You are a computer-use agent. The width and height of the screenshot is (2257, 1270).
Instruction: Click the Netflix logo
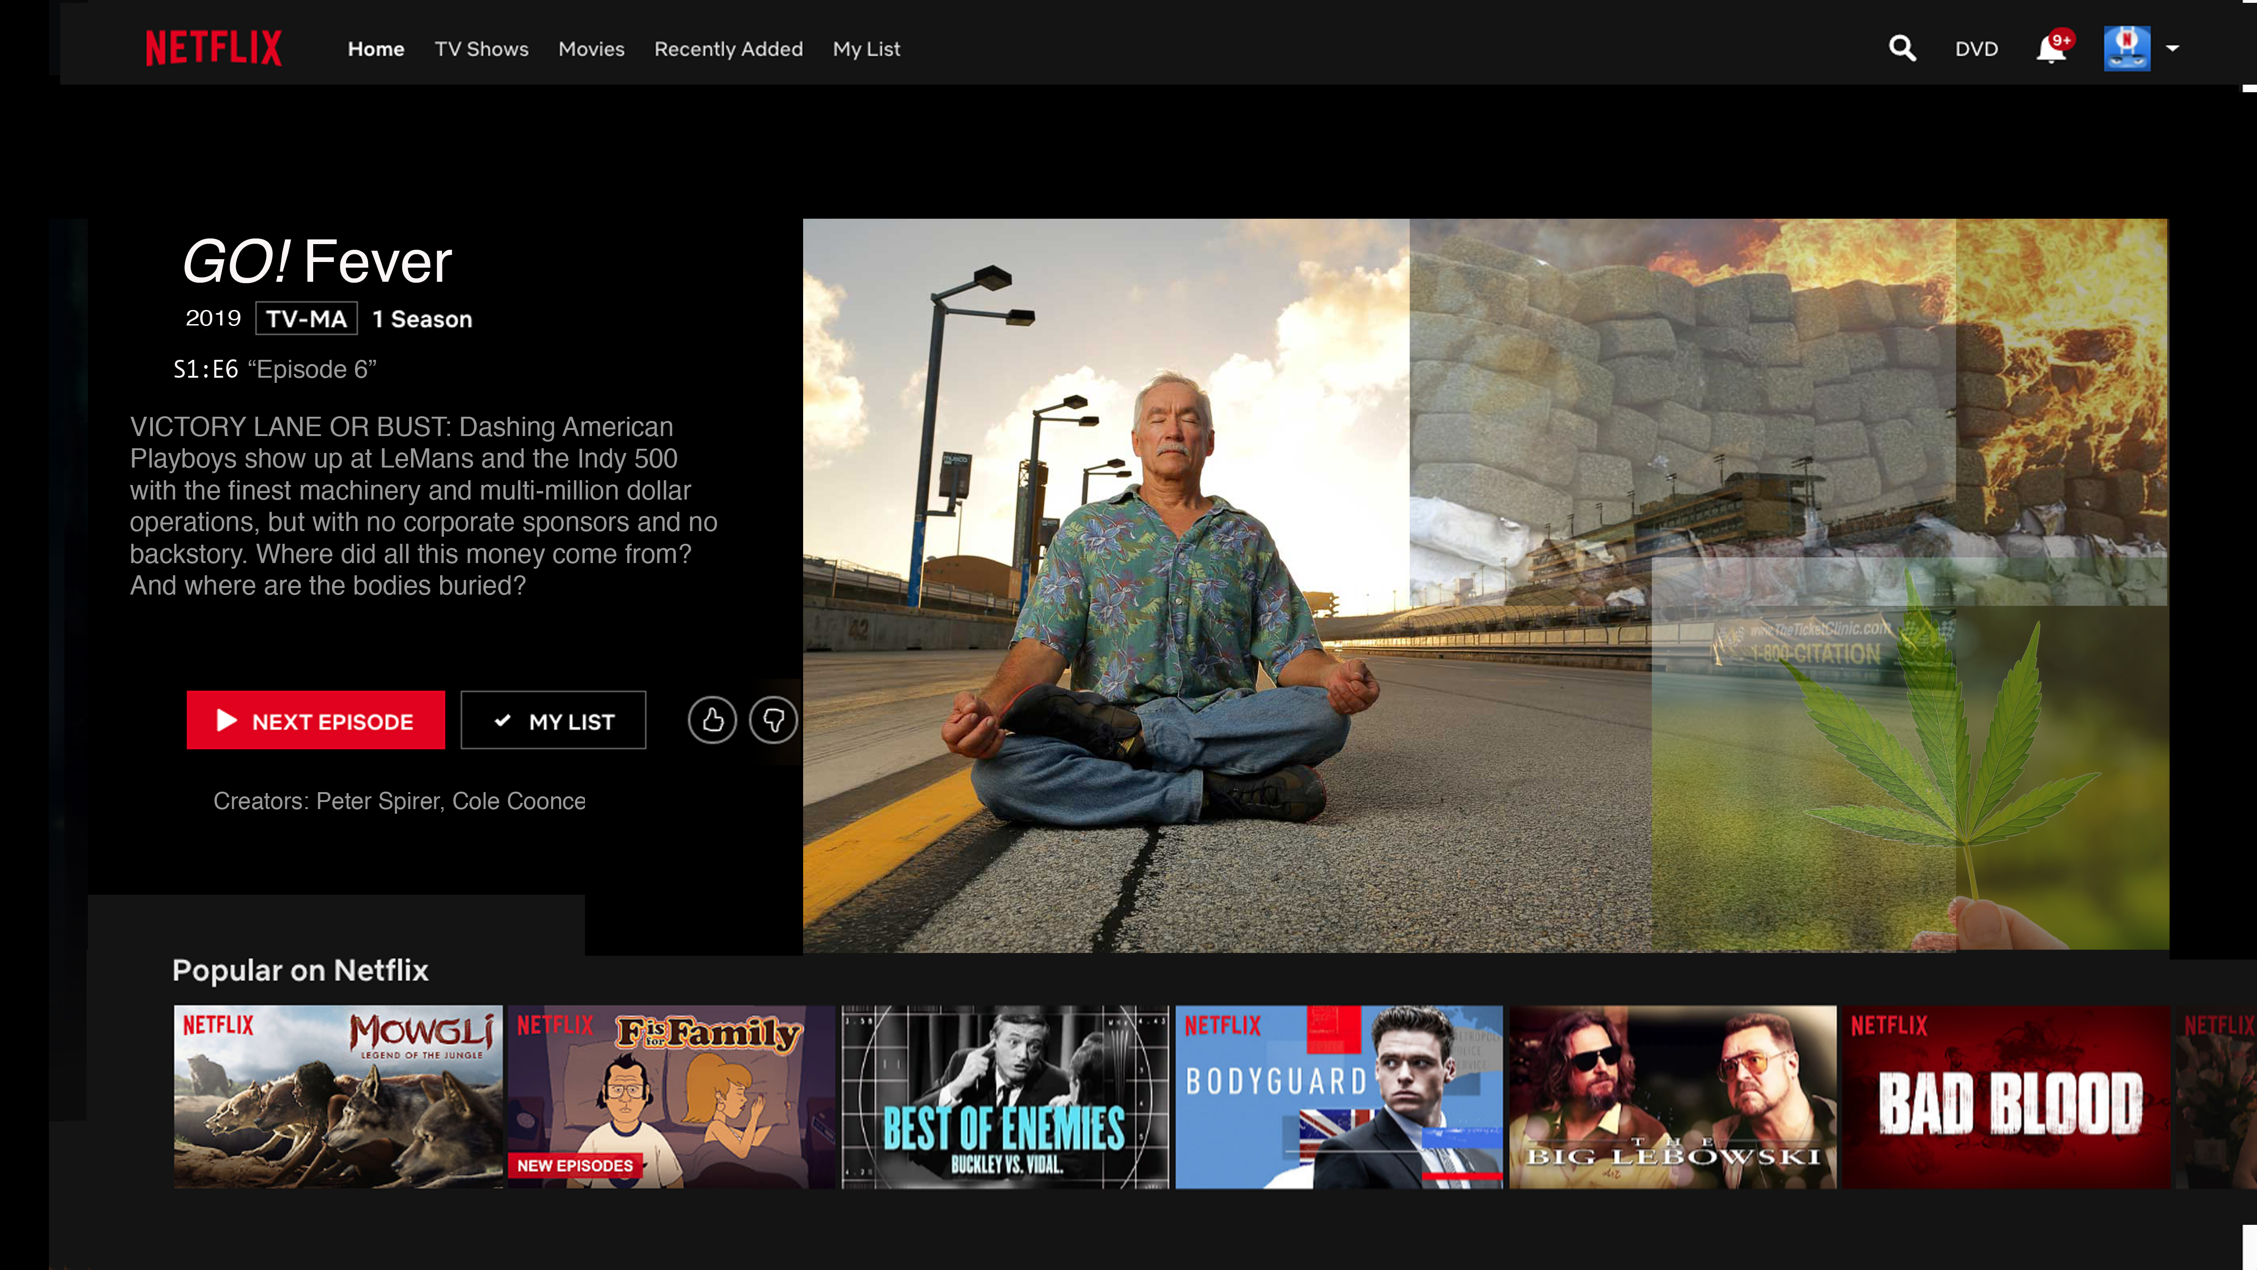coord(213,48)
